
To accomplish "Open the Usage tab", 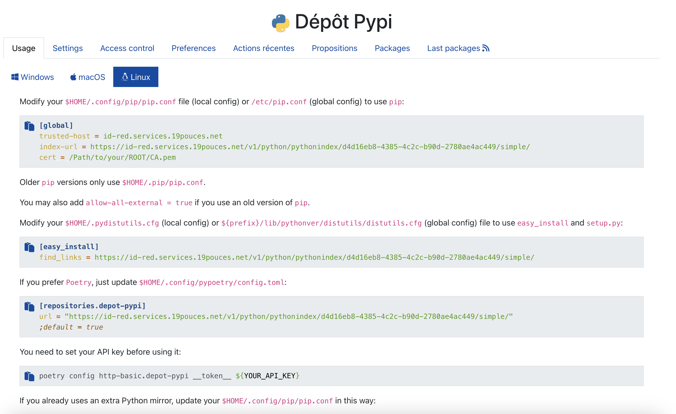I will tap(24, 48).
